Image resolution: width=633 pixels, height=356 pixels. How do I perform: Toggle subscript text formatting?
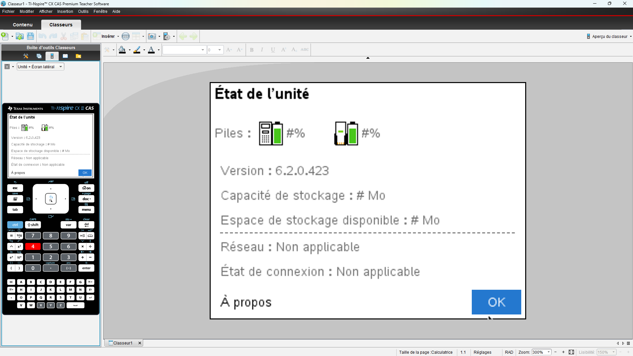tap(294, 50)
